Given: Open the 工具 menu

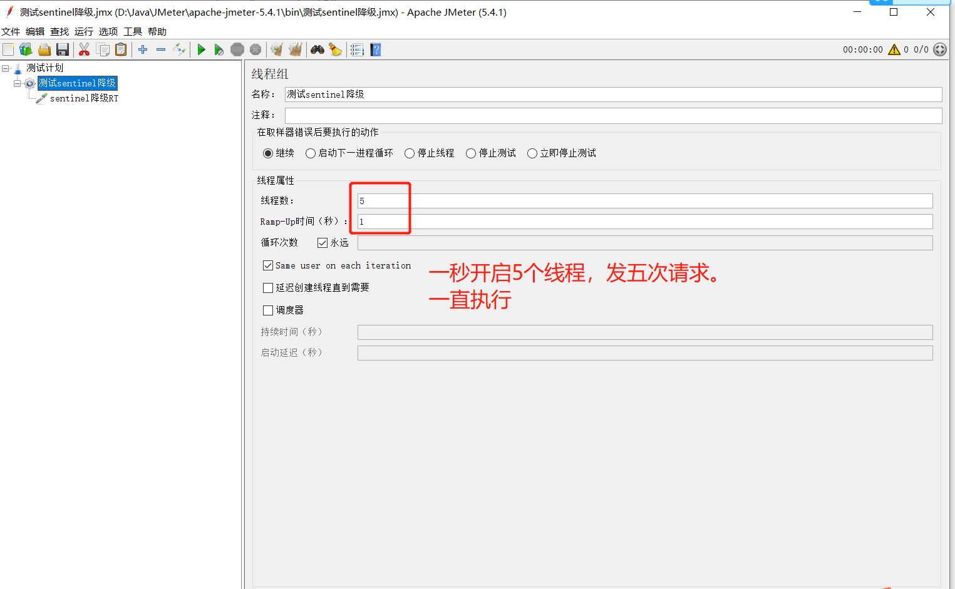Looking at the screenshot, I should [x=133, y=31].
